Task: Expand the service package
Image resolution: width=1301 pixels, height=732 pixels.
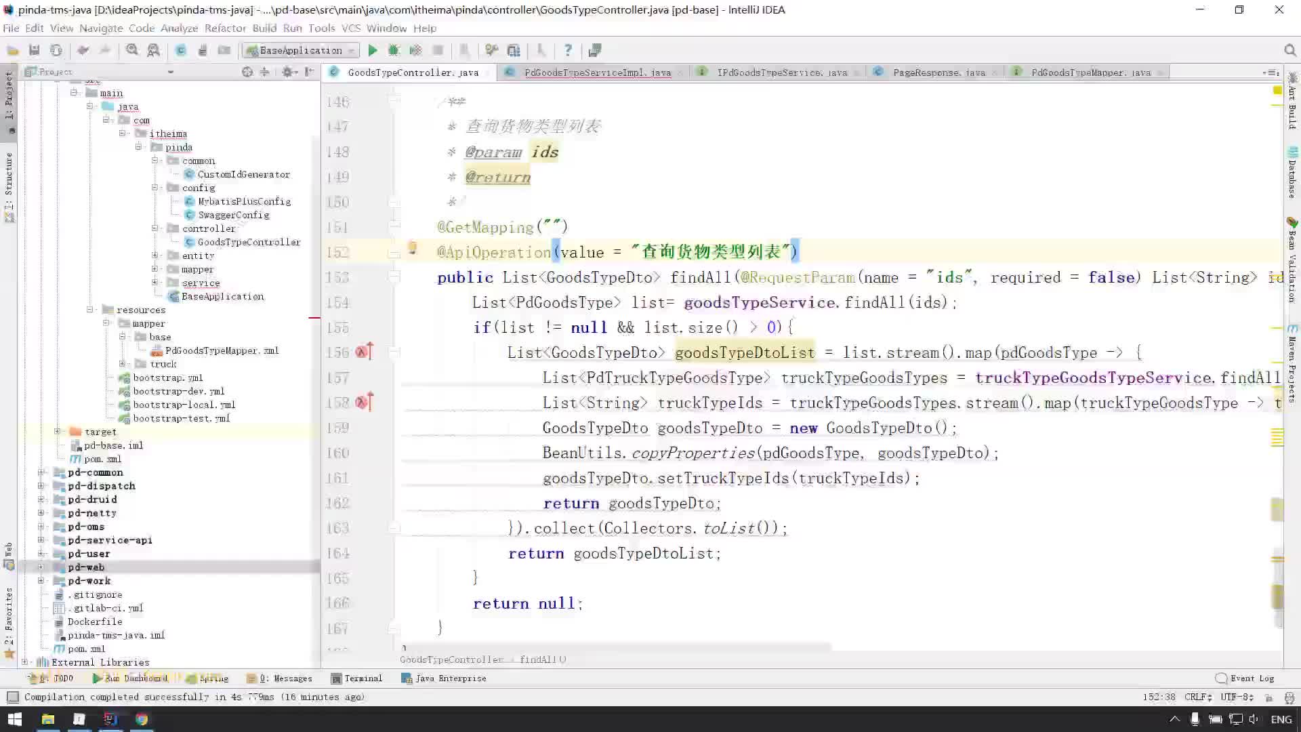Action: (x=154, y=283)
